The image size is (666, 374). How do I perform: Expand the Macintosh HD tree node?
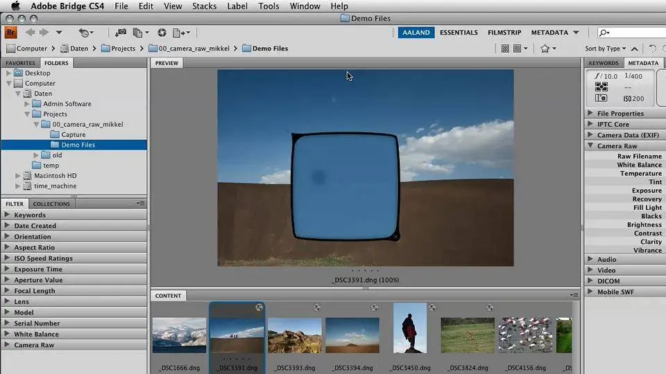pos(18,176)
